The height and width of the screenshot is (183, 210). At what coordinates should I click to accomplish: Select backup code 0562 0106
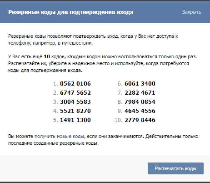pyautogui.click(x=75, y=84)
